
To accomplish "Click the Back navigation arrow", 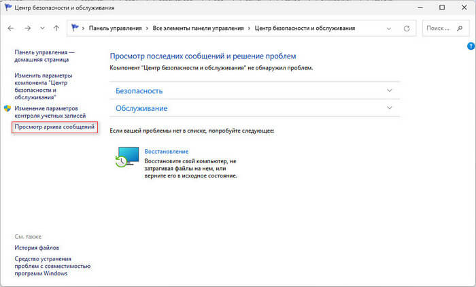I will pos(11,29).
